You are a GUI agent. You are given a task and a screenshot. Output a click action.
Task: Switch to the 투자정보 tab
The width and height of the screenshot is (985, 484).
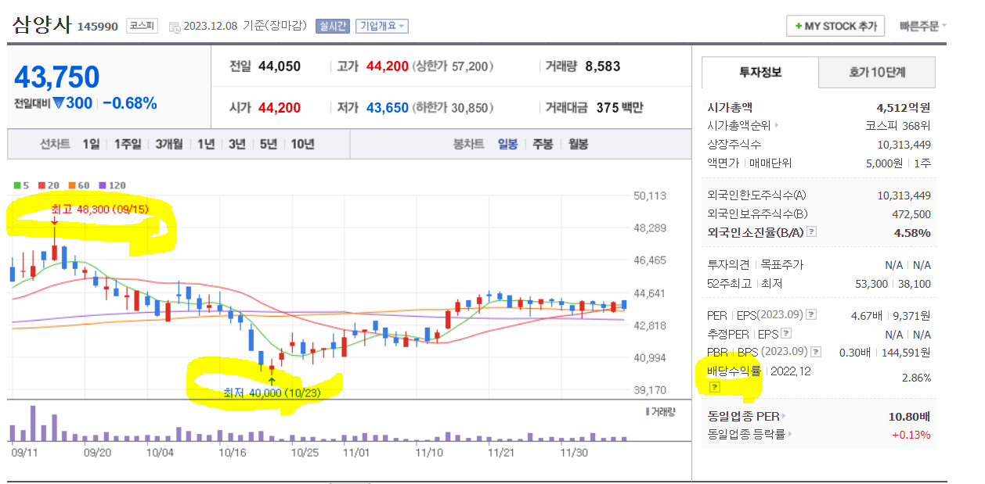pyautogui.click(x=760, y=72)
